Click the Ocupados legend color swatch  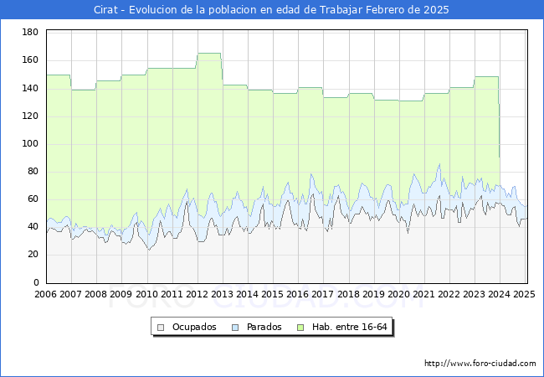[x=161, y=328]
